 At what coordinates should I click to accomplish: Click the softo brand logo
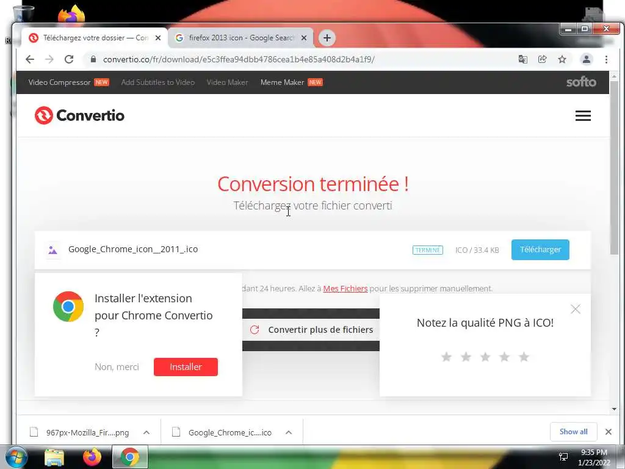(x=581, y=82)
